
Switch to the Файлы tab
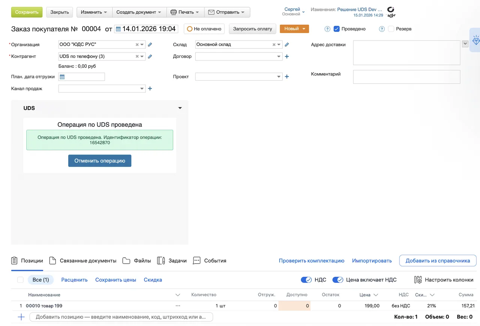click(137, 261)
